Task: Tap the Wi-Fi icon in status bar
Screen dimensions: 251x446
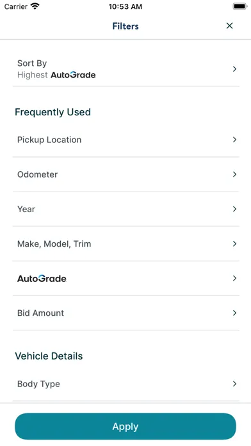Action: (x=35, y=6)
